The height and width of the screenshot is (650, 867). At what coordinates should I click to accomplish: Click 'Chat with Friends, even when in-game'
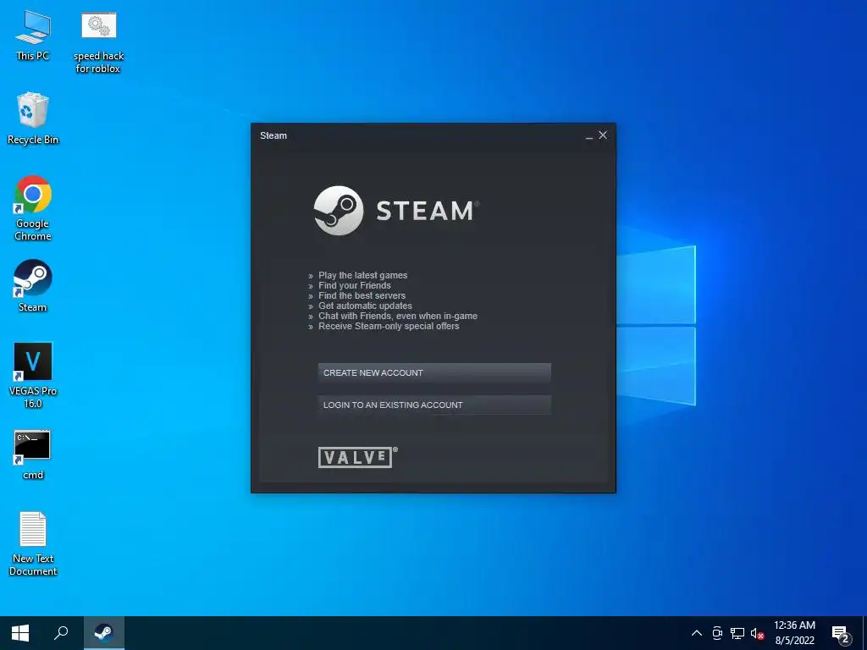pos(398,317)
